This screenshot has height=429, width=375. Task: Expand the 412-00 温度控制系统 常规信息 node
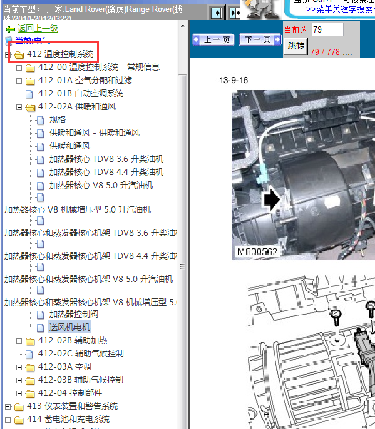pos(19,68)
